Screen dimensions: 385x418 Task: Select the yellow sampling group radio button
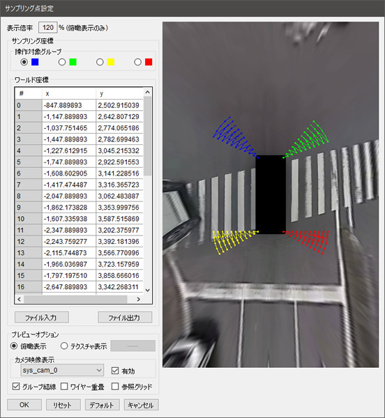pyautogui.click(x=100, y=62)
